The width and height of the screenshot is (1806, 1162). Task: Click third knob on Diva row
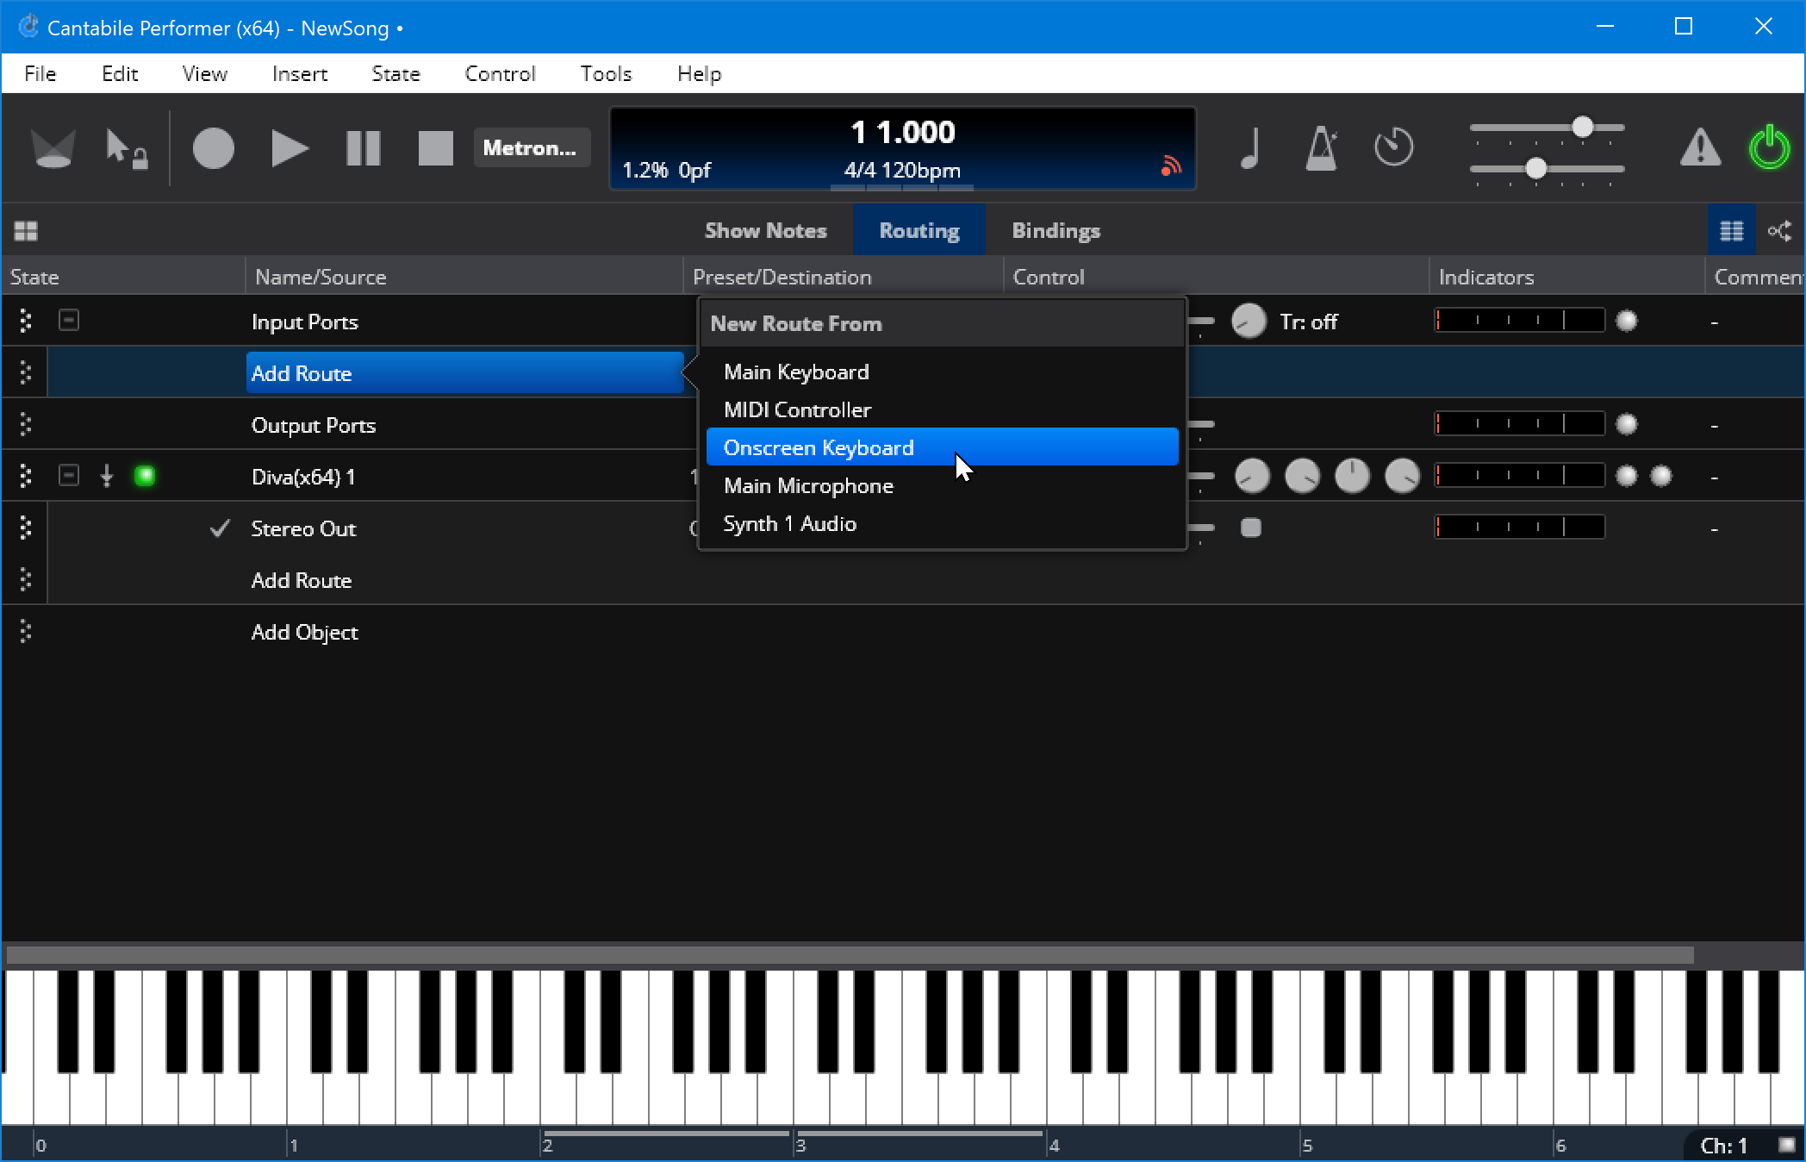(1352, 476)
